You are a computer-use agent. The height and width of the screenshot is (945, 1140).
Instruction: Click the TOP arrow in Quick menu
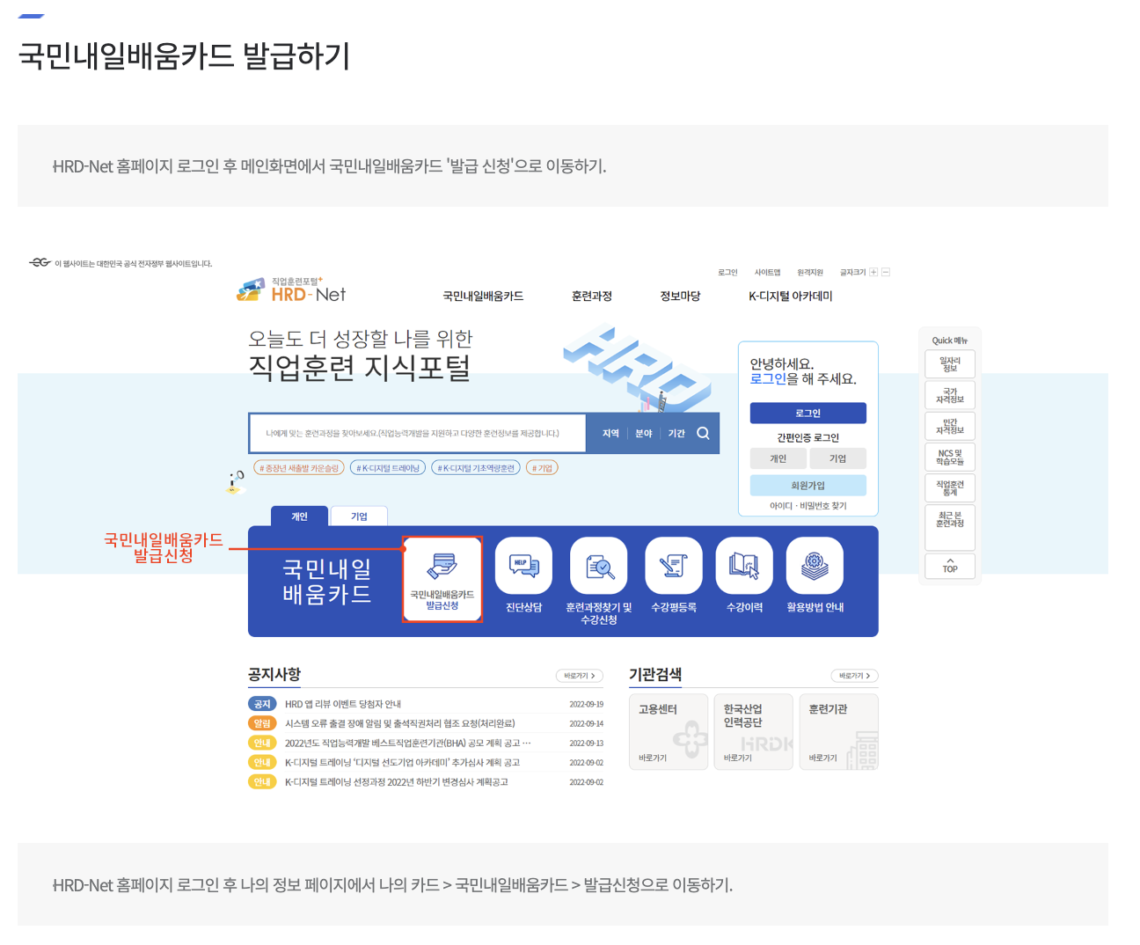point(950,565)
